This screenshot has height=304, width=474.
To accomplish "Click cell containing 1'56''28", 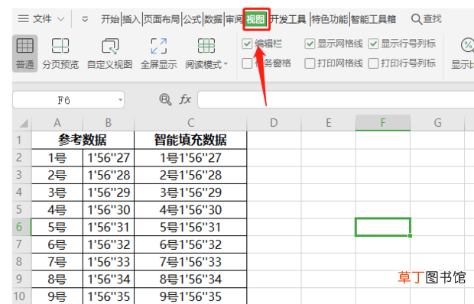I will click(x=109, y=175).
